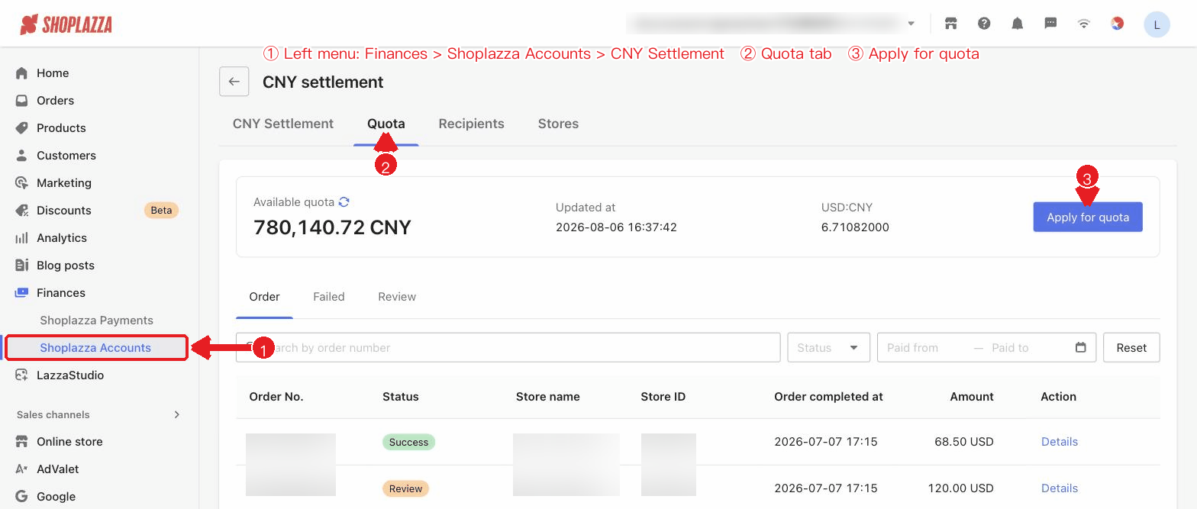Select the Quota tab

[386, 124]
